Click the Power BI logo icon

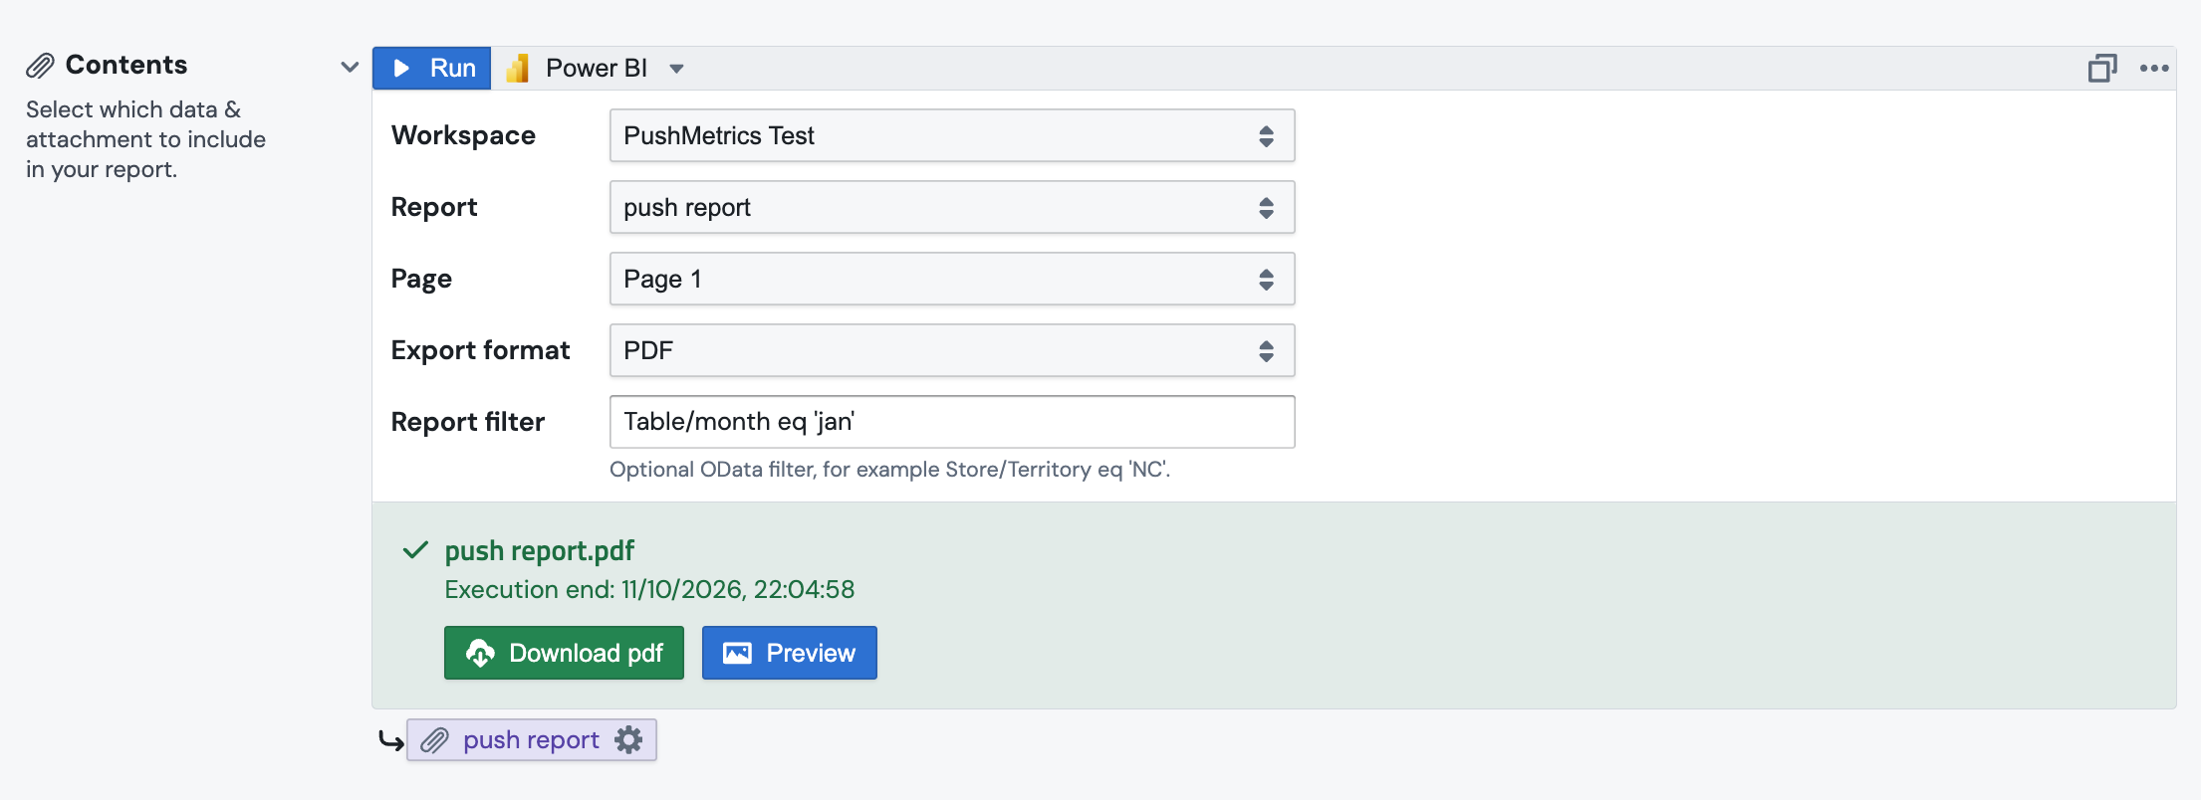click(x=517, y=68)
